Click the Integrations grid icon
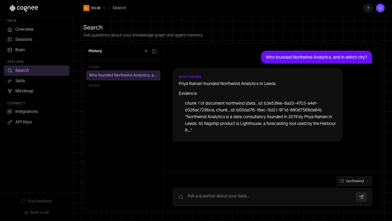Viewport: 392px width, 221px height. 10,112
